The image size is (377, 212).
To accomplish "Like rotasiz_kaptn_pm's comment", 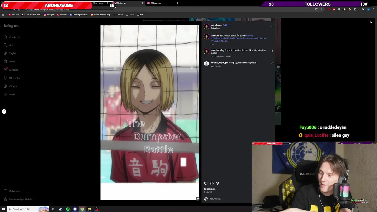I will tap(272, 63).
